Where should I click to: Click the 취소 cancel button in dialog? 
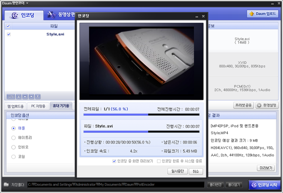click(x=196, y=171)
